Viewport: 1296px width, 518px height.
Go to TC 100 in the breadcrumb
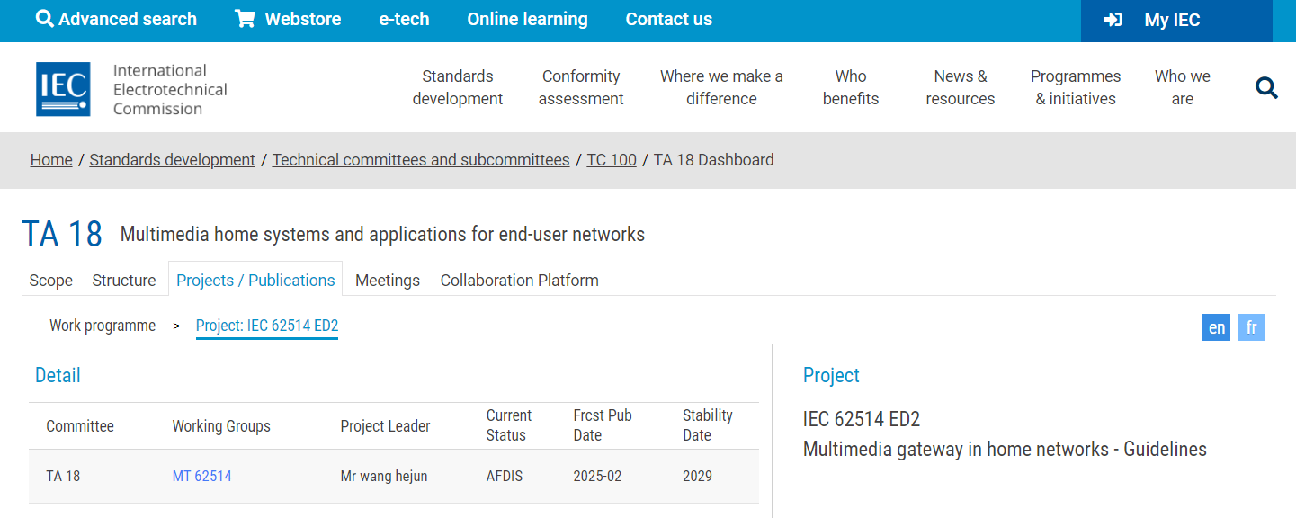(x=611, y=160)
